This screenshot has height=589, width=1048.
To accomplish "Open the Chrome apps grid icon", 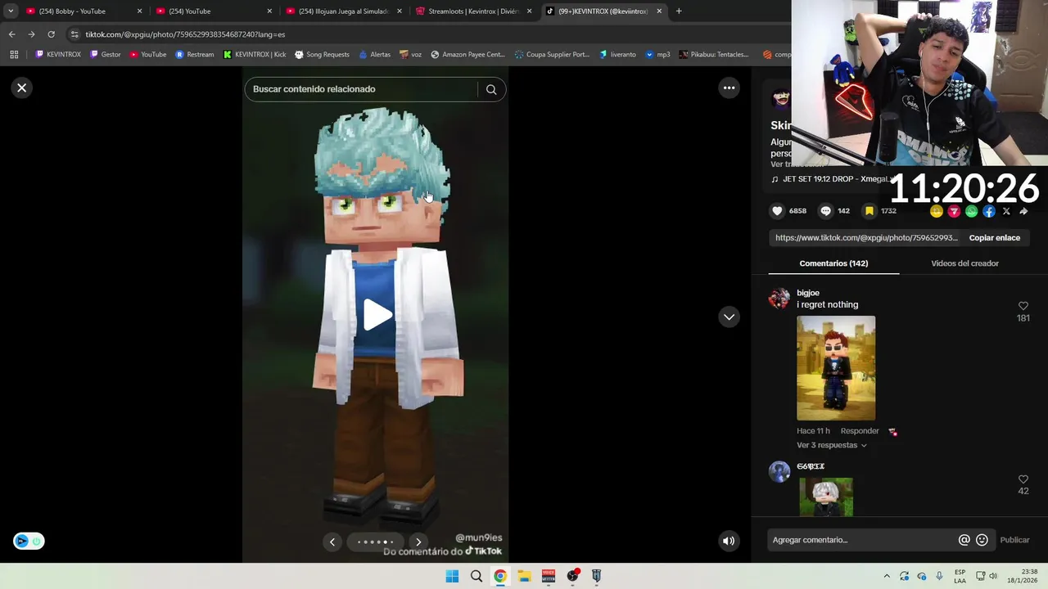I will 14,55.
